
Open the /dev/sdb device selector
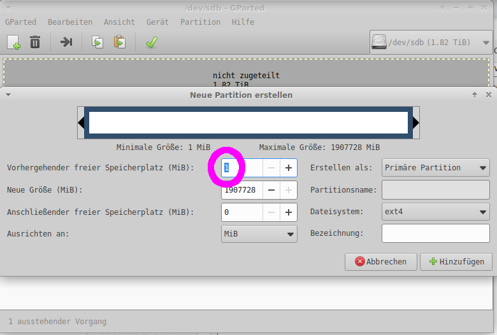(x=431, y=43)
